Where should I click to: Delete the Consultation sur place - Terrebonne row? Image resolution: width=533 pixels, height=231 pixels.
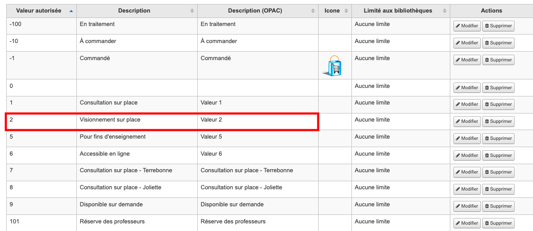tap(498, 172)
